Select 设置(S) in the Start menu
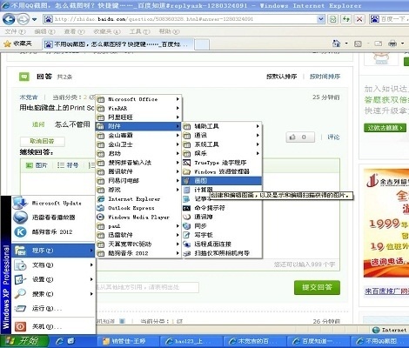 coord(53,279)
